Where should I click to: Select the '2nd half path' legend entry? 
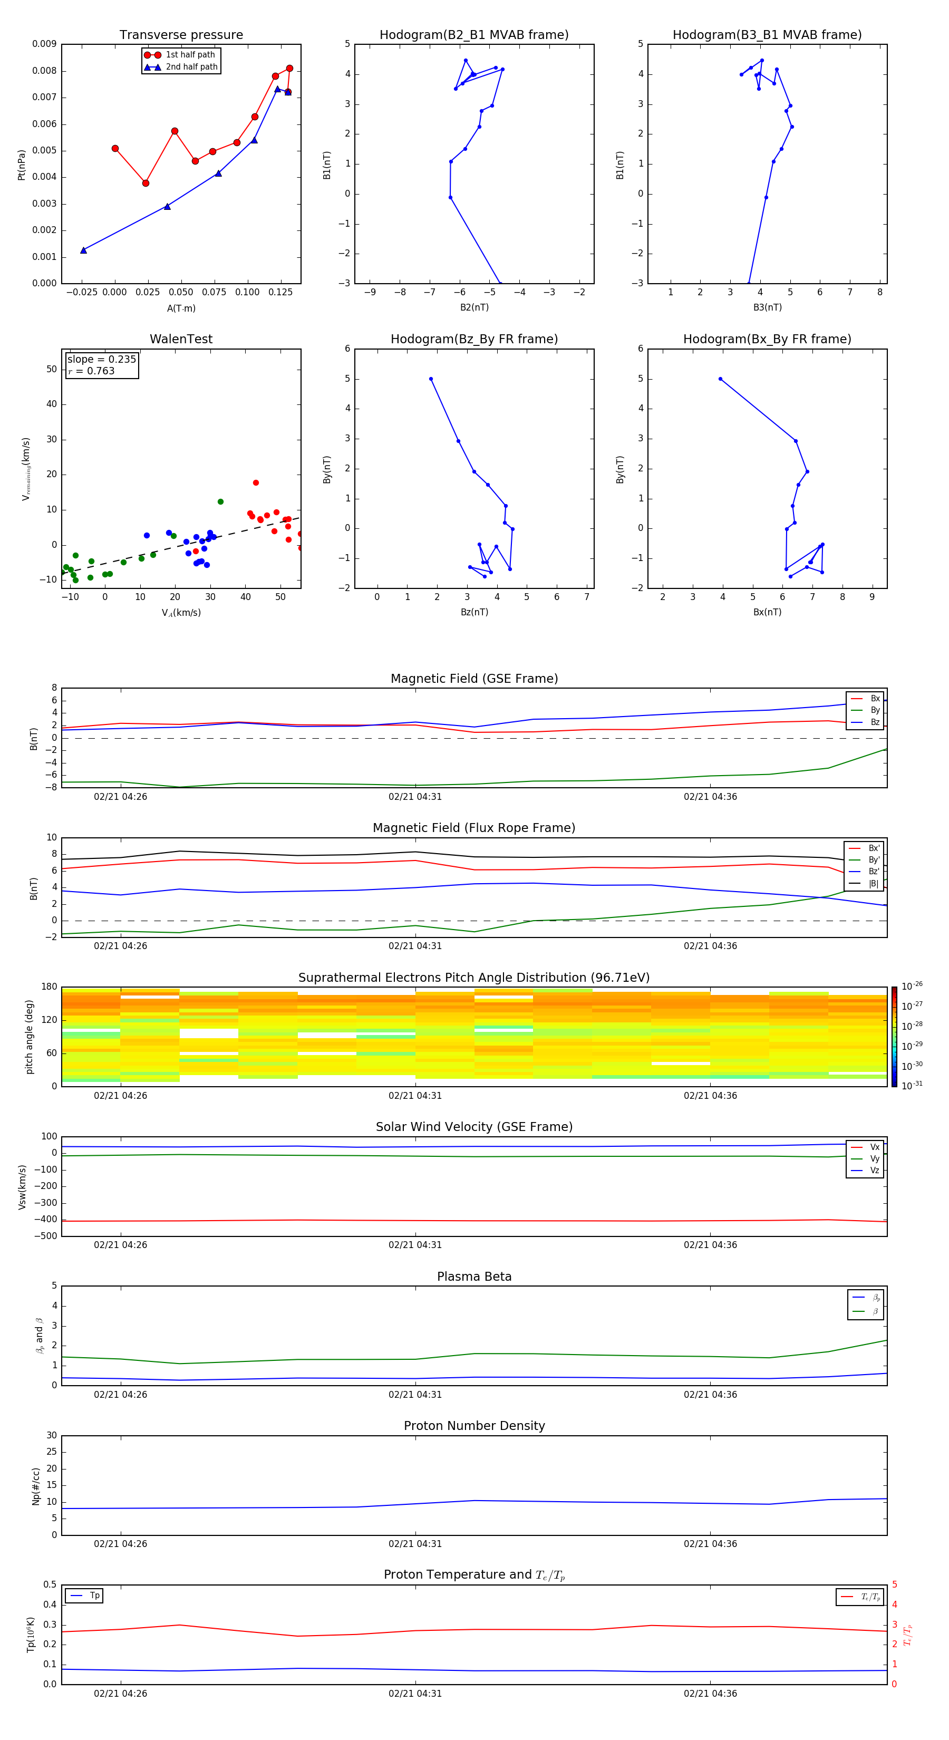pyautogui.click(x=181, y=67)
